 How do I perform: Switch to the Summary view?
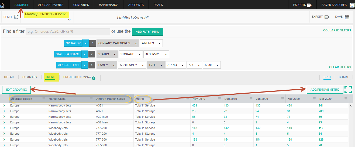[30, 77]
